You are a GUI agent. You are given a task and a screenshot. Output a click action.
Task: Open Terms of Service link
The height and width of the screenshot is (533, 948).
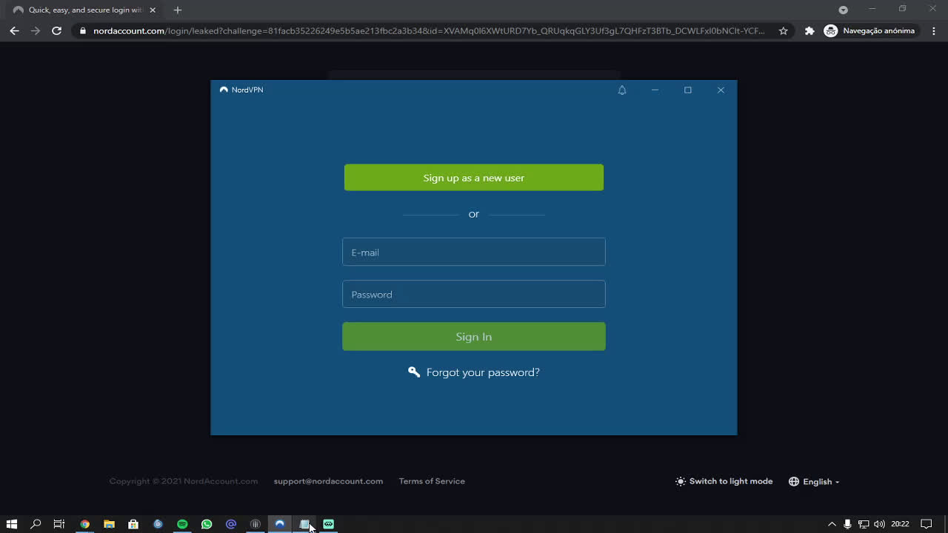click(432, 481)
